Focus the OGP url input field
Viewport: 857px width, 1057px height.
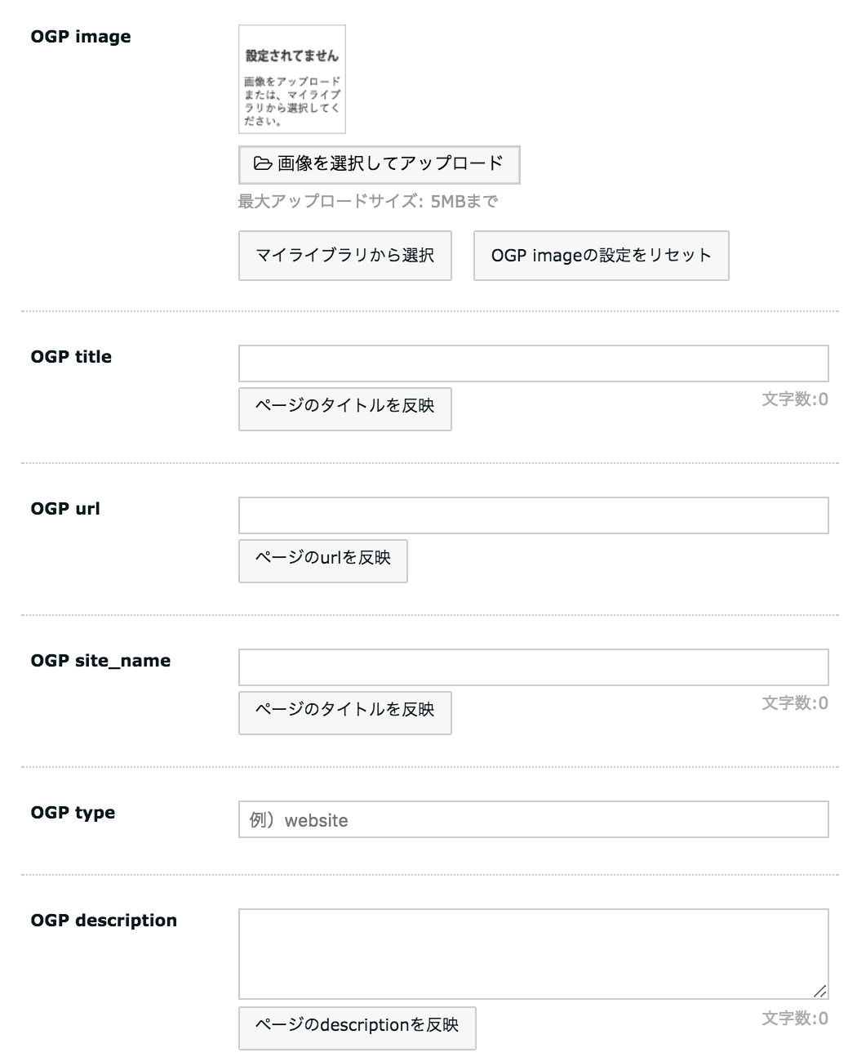533,515
